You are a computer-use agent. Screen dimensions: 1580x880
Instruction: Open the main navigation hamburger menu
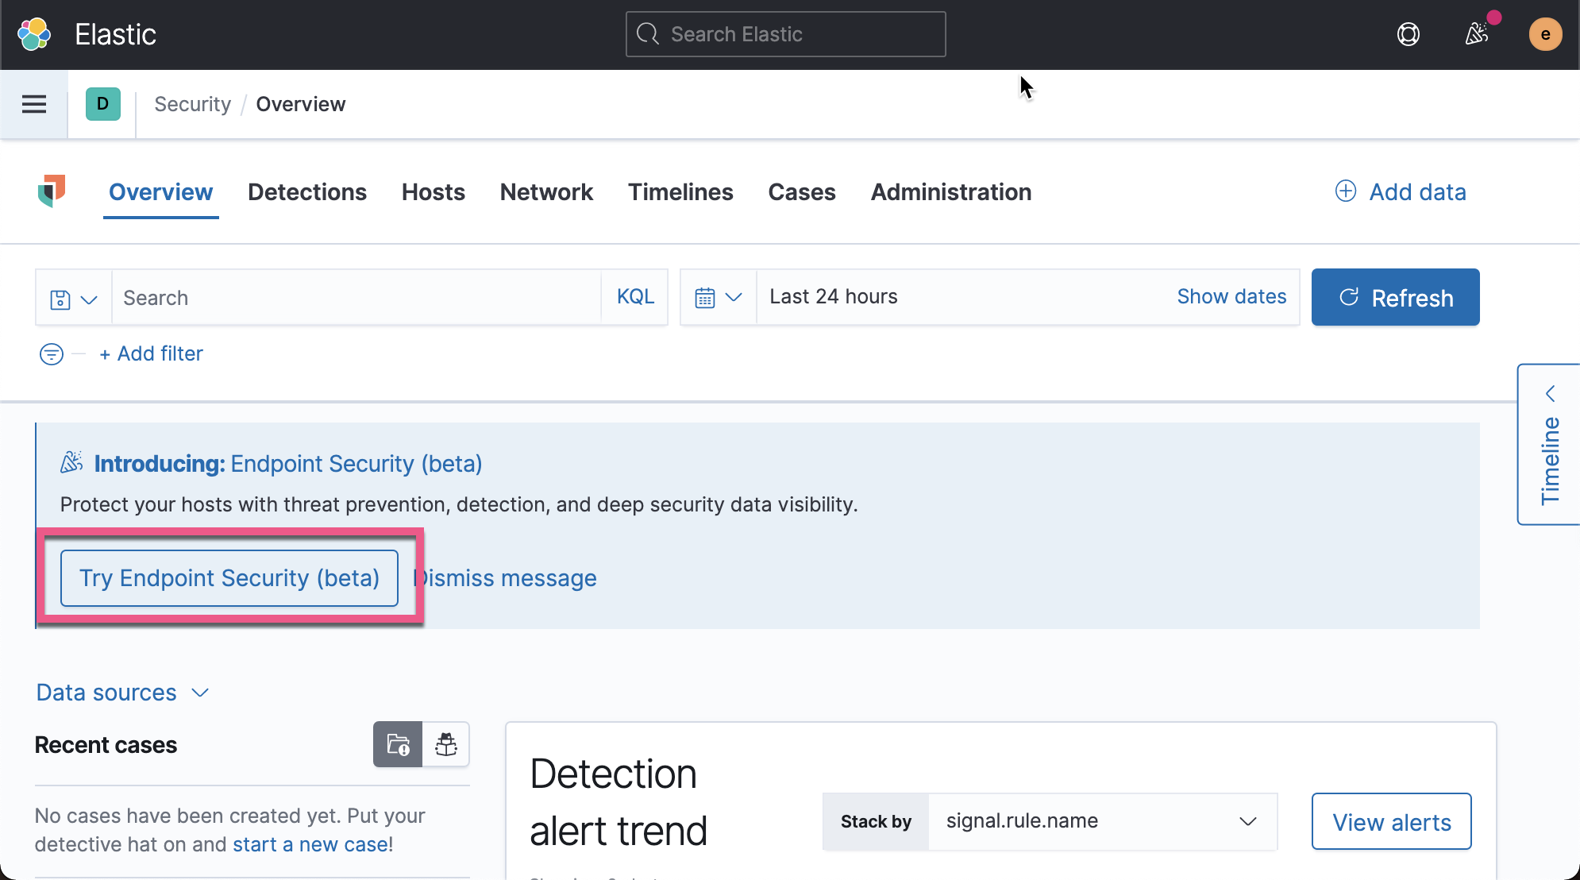34,104
